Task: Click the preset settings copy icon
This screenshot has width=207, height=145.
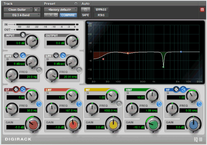Action: 56,15
